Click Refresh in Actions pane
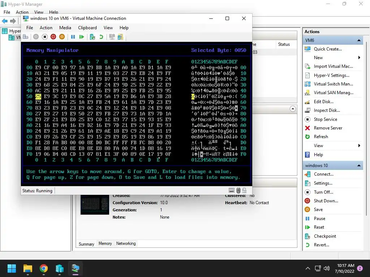The height and width of the screenshot is (277, 370). click(x=321, y=137)
